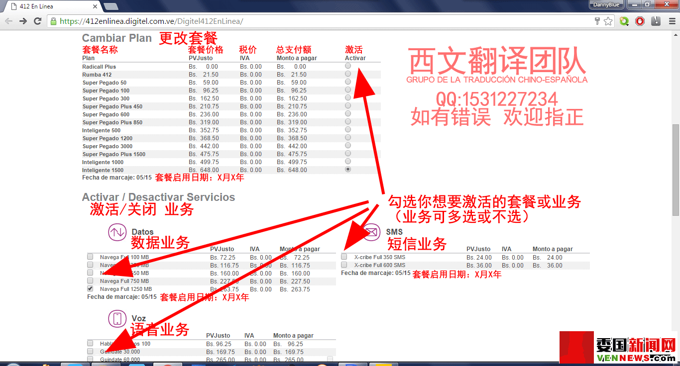680x366 pixels.
Task: Open the green ring extension icon
Action: point(624,21)
